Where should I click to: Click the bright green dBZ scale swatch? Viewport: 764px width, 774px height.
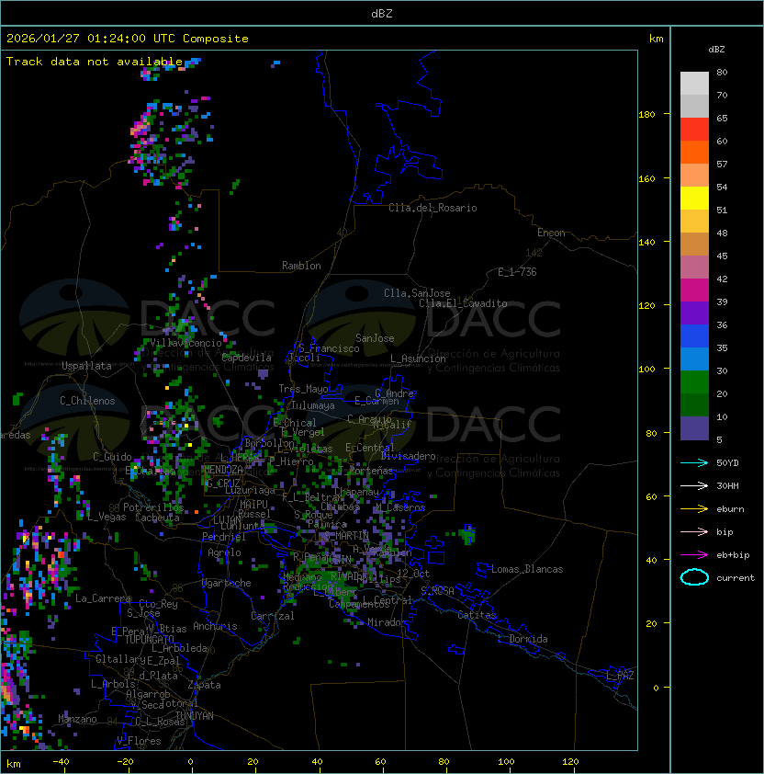tap(694, 381)
